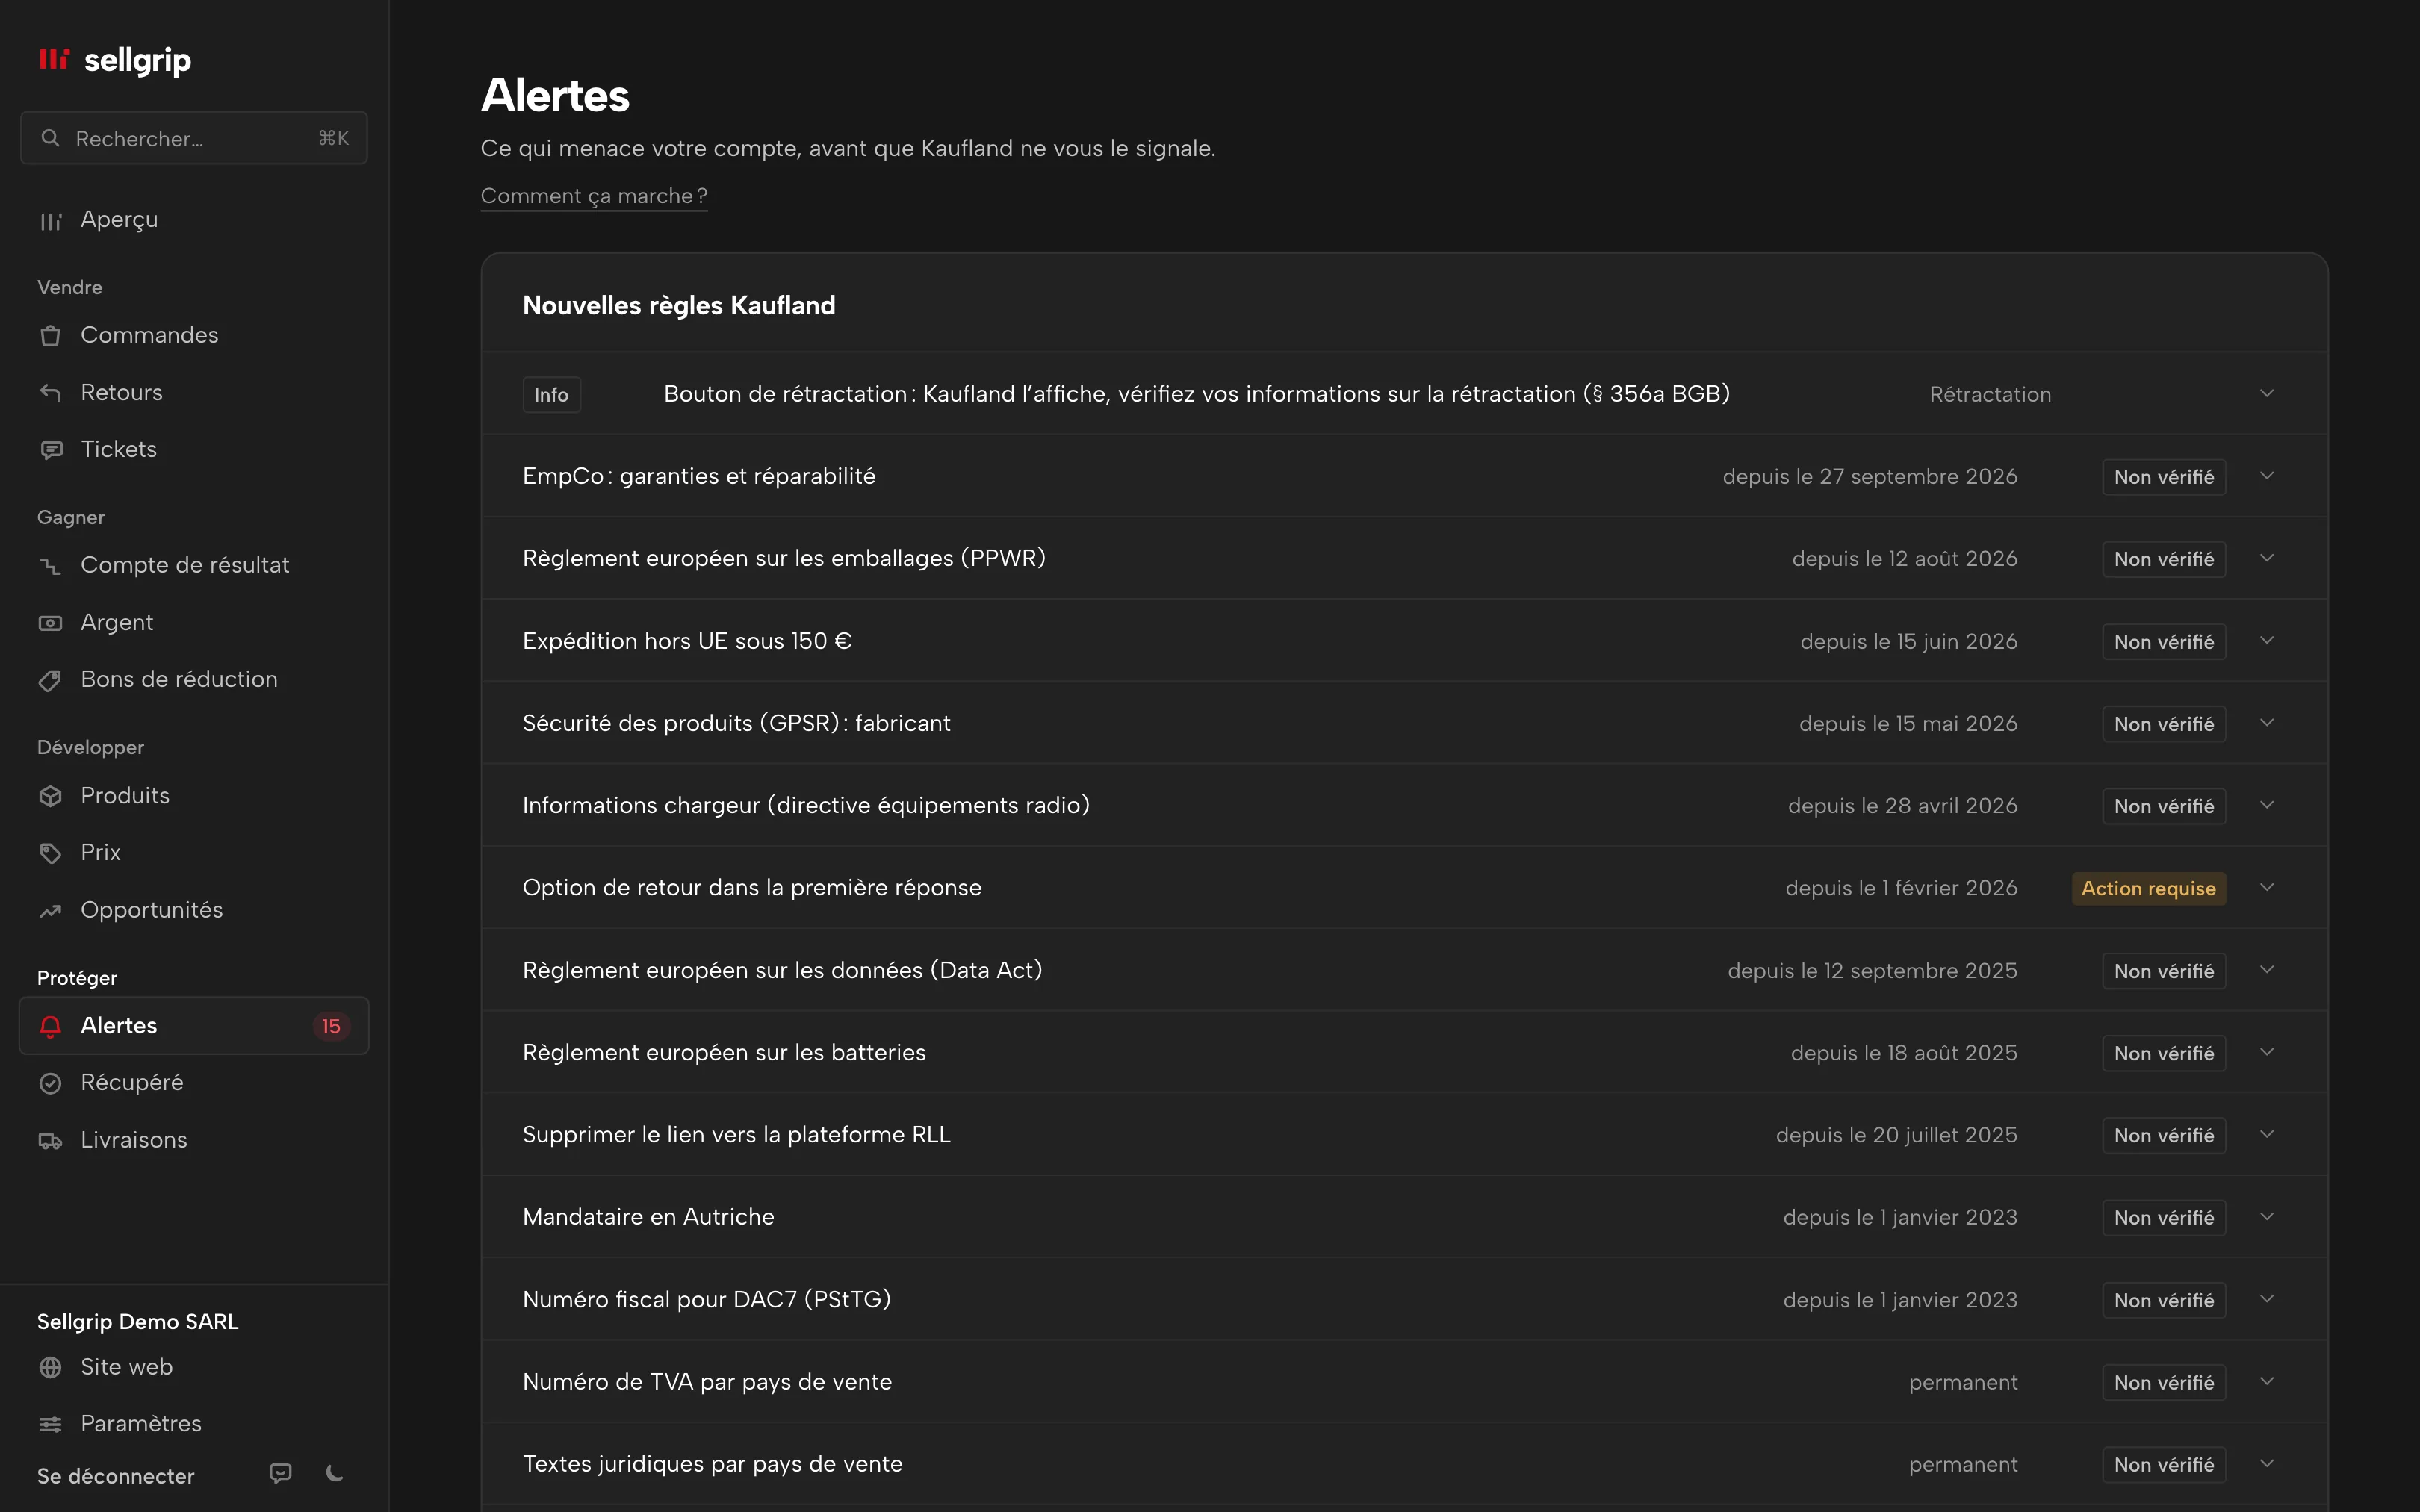Viewport: 2420px width, 1512px height.
Task: Select Opportunités in sidebar
Action: click(194, 910)
